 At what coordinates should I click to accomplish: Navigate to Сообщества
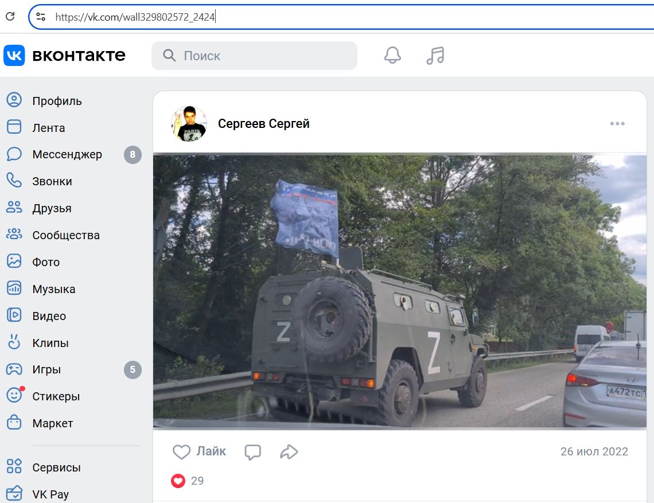(66, 235)
